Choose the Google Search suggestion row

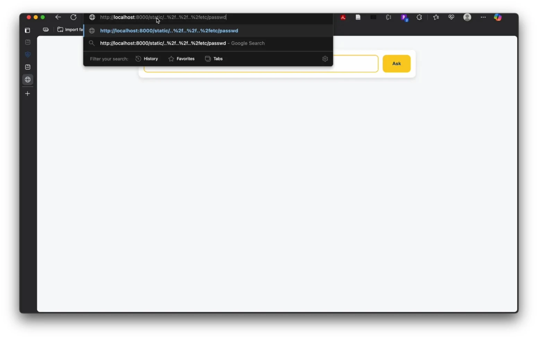pyautogui.click(x=208, y=43)
